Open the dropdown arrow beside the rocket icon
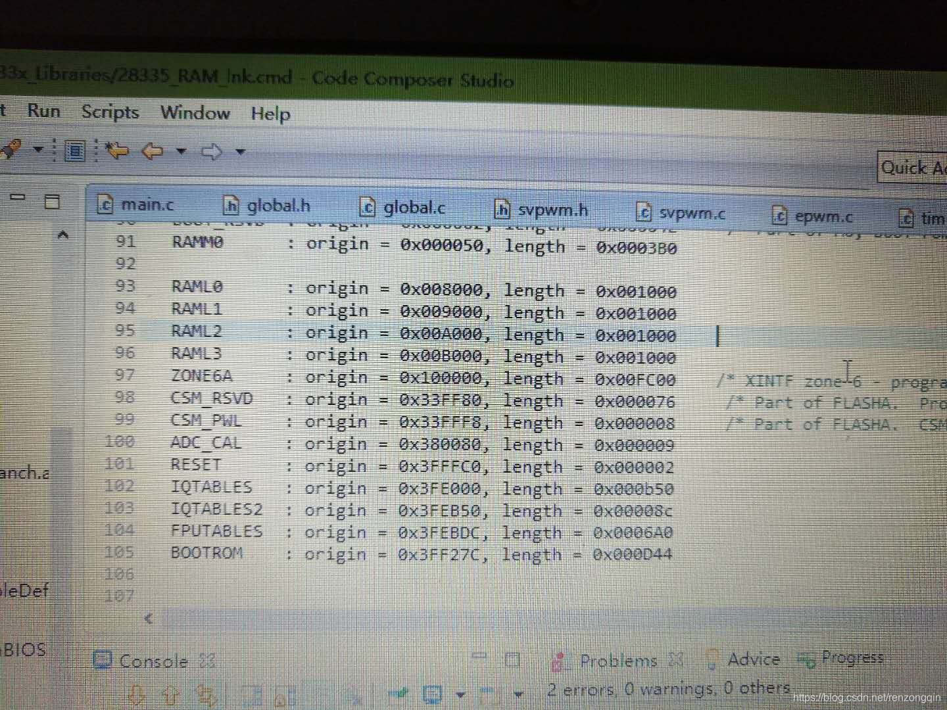The image size is (947, 710). tap(38, 149)
